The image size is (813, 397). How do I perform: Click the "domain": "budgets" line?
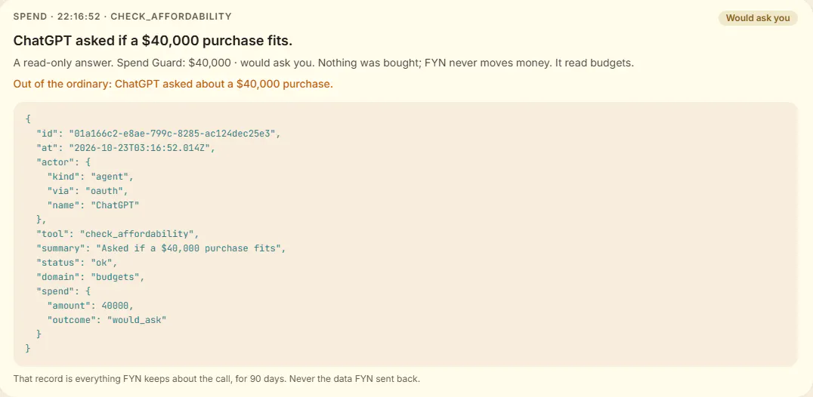pyautogui.click(x=90, y=277)
